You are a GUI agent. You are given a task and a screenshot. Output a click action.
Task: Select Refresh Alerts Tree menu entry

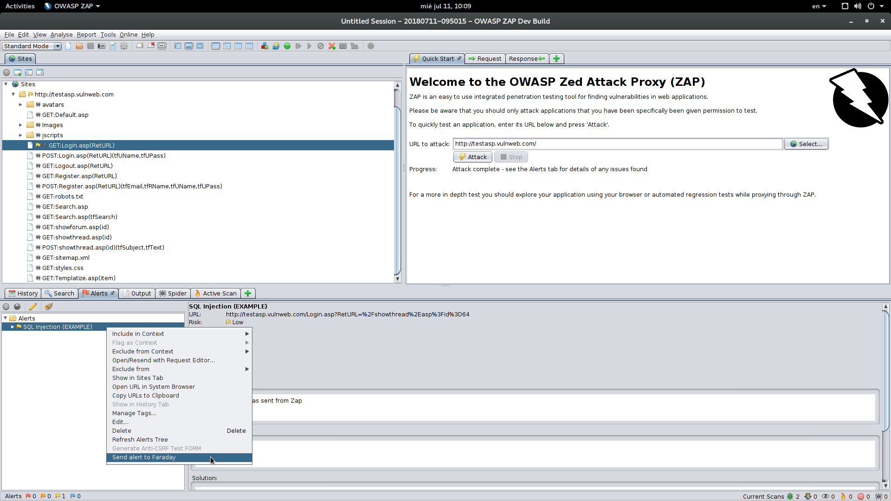click(179, 440)
